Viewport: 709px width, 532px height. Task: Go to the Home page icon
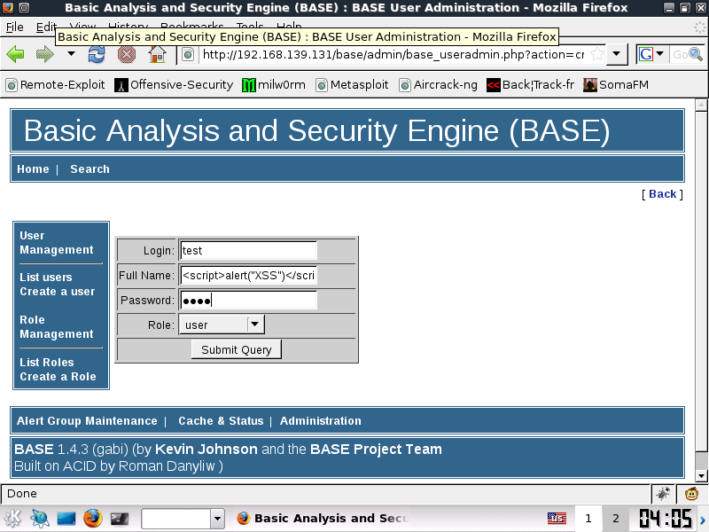tap(158, 54)
